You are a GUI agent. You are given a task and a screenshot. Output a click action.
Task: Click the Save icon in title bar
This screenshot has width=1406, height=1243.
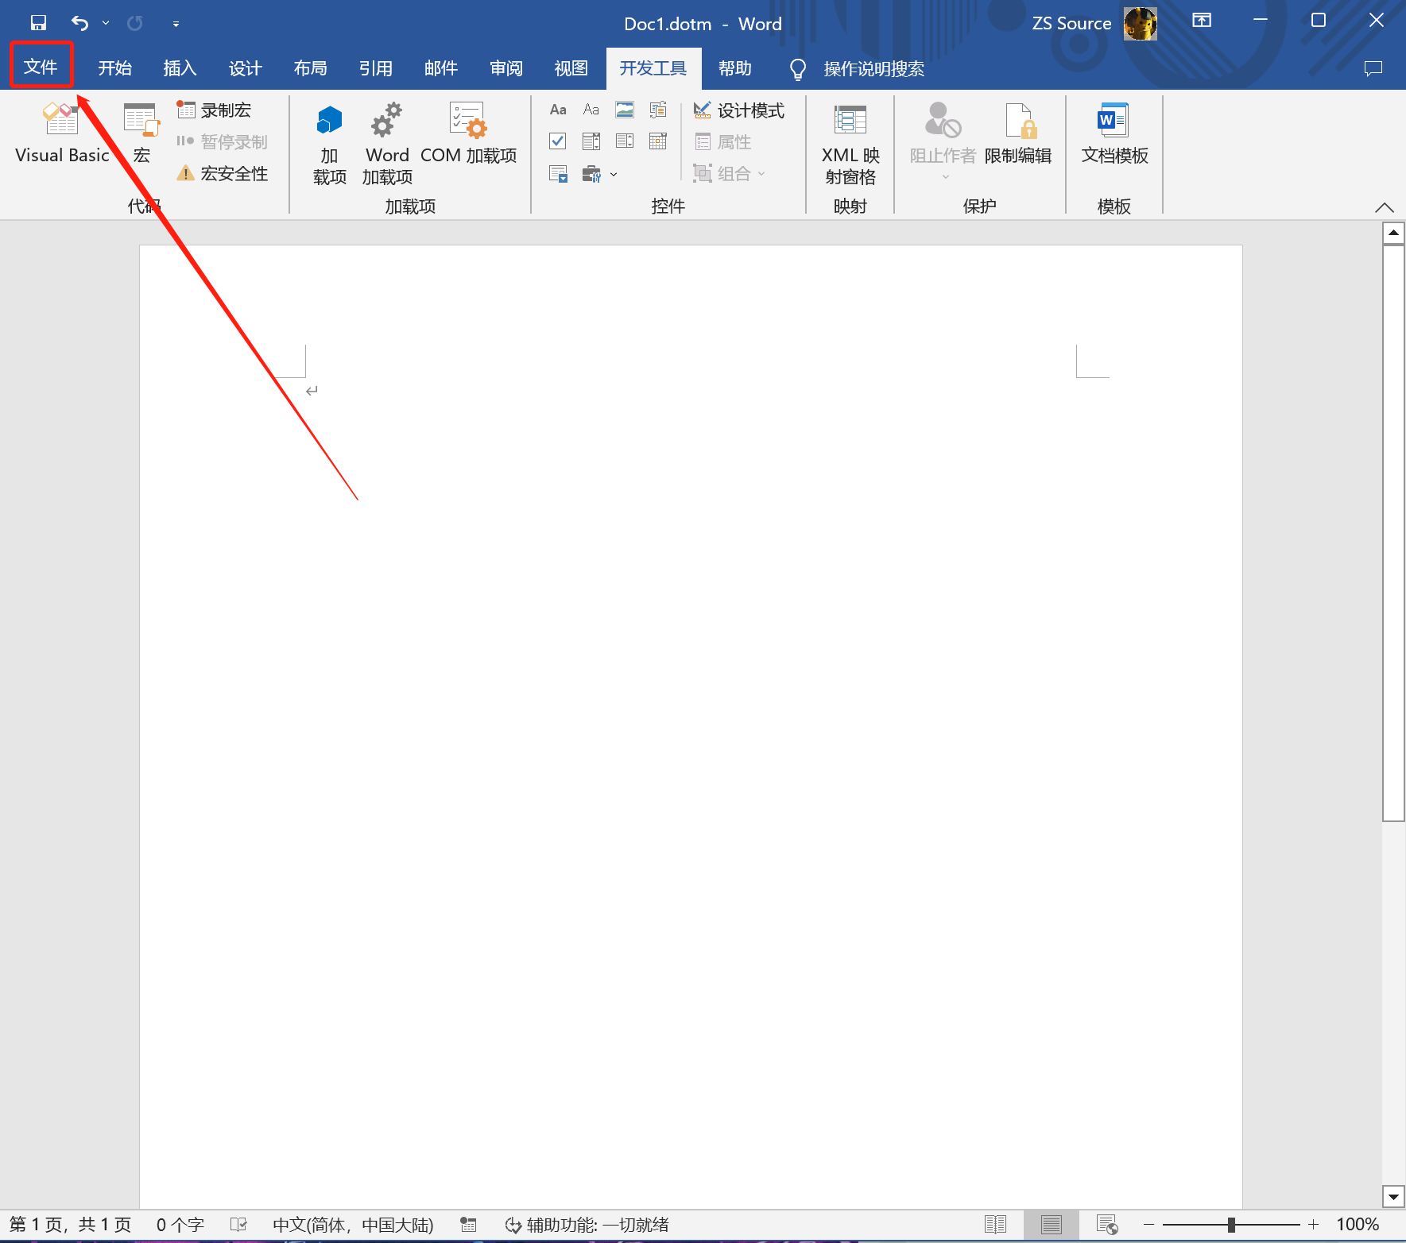click(x=38, y=23)
